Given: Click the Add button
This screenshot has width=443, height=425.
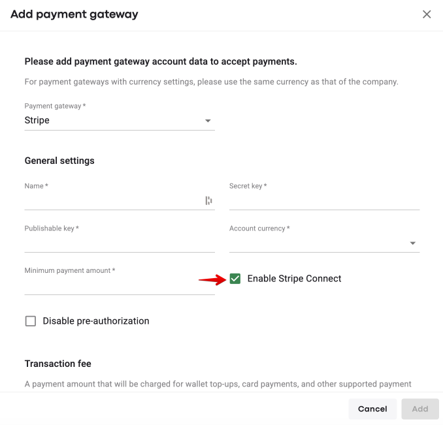Looking at the screenshot, I should (420, 409).
